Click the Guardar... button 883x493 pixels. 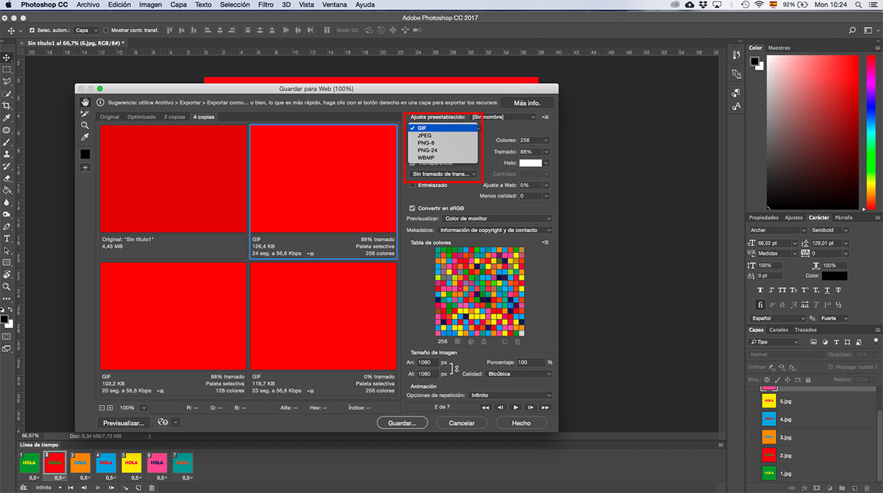(403, 423)
